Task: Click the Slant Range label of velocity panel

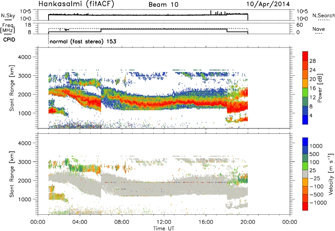Action: [12, 174]
